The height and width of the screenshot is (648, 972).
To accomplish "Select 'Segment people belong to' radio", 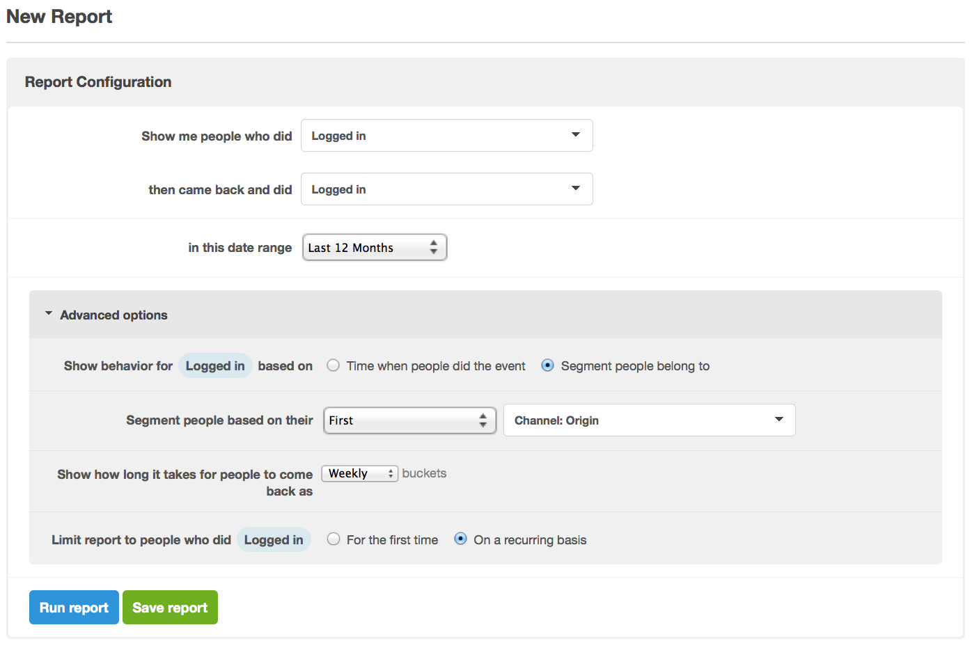I will point(548,365).
